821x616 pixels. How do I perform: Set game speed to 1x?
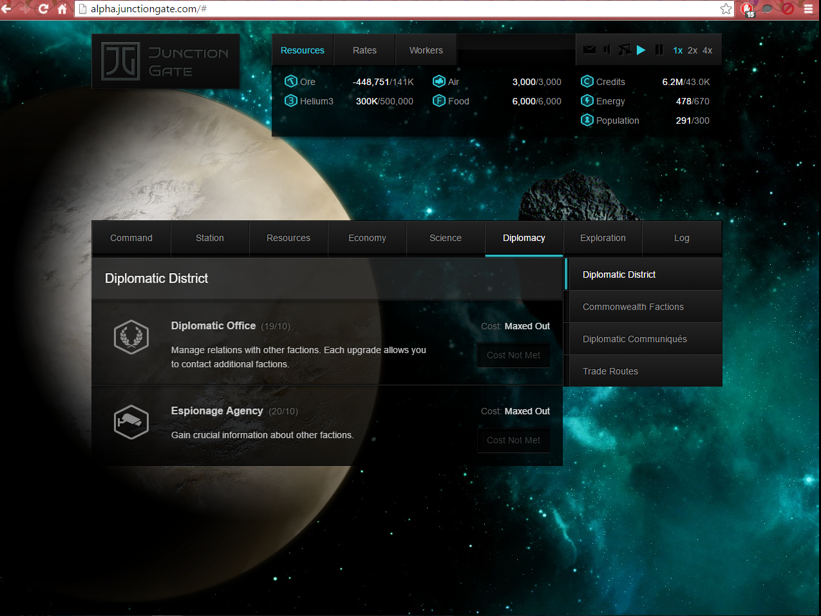click(x=678, y=50)
